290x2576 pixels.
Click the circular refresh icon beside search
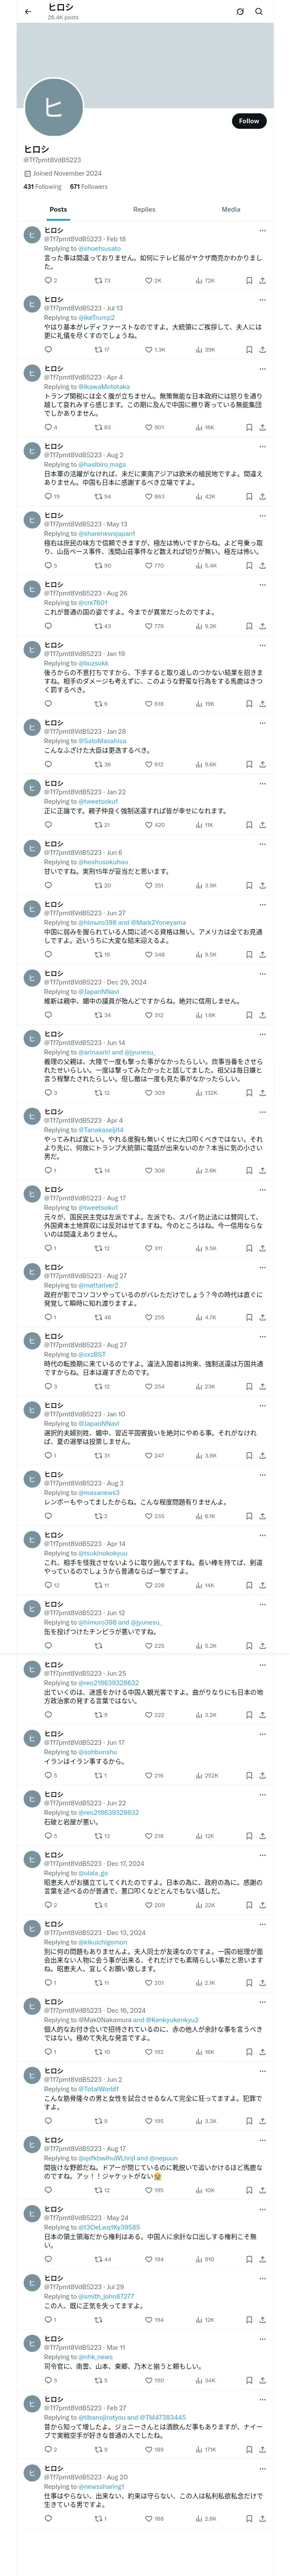(x=240, y=12)
